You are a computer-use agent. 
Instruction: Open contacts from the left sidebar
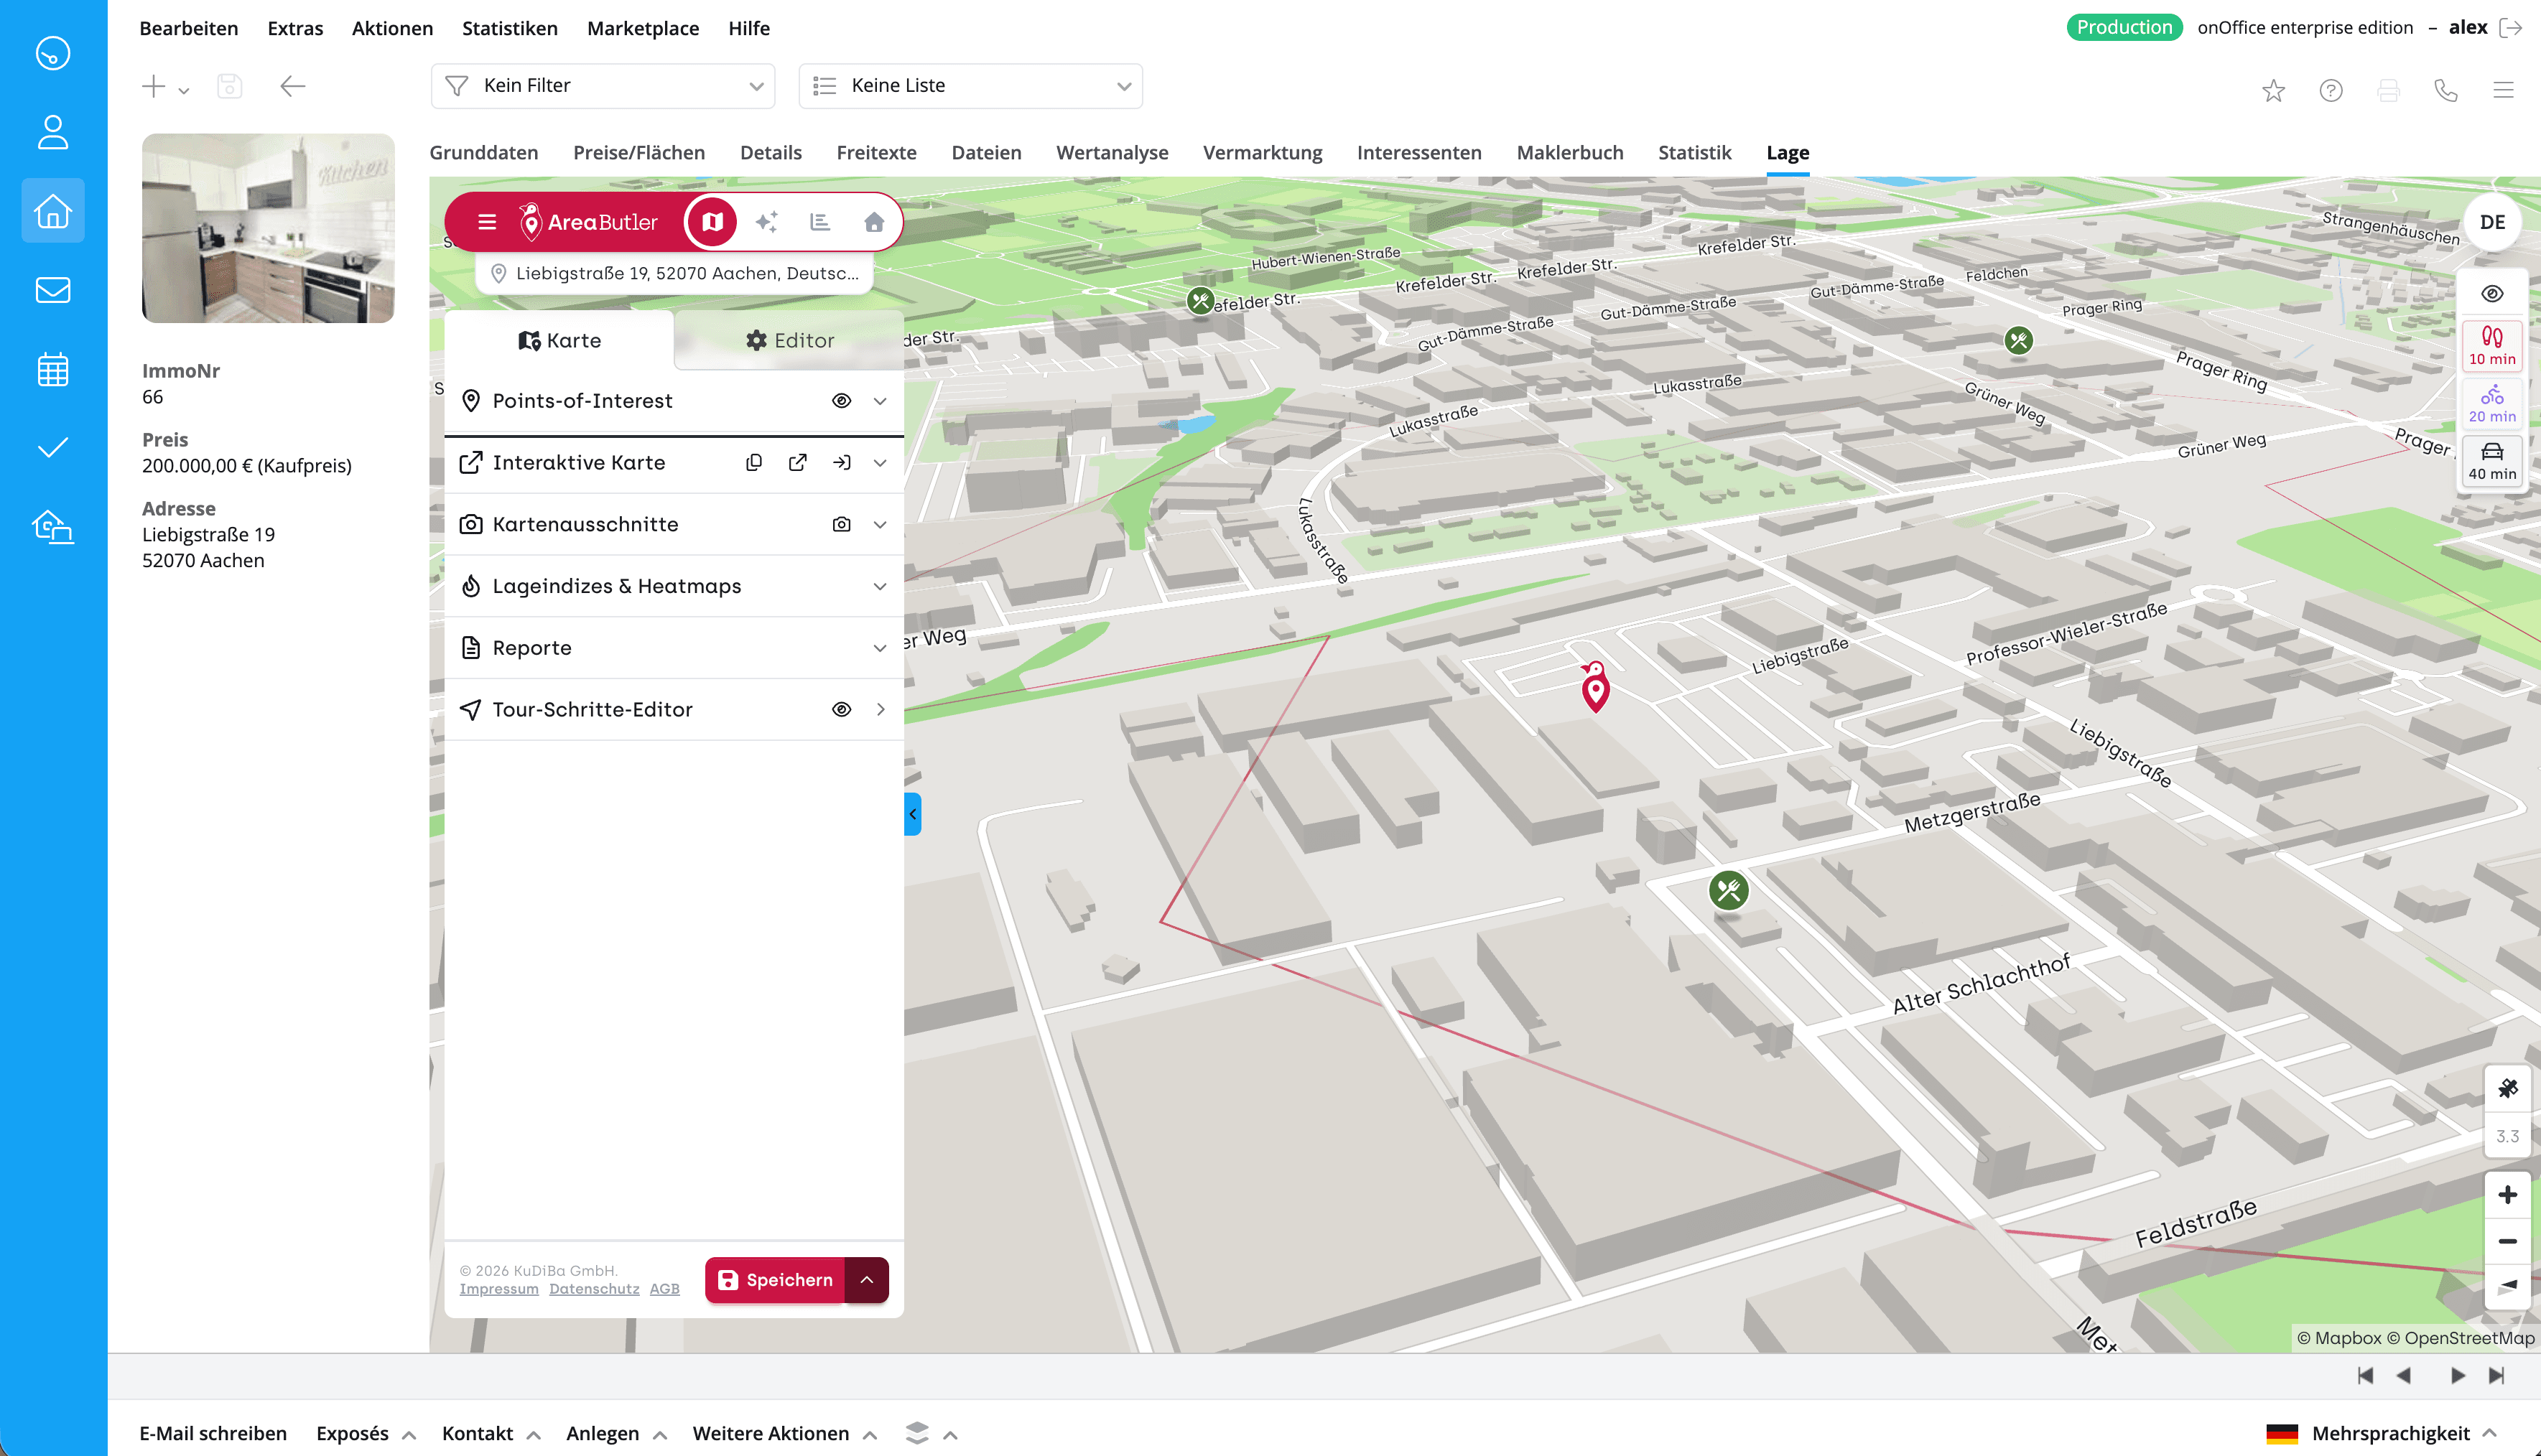click(53, 132)
